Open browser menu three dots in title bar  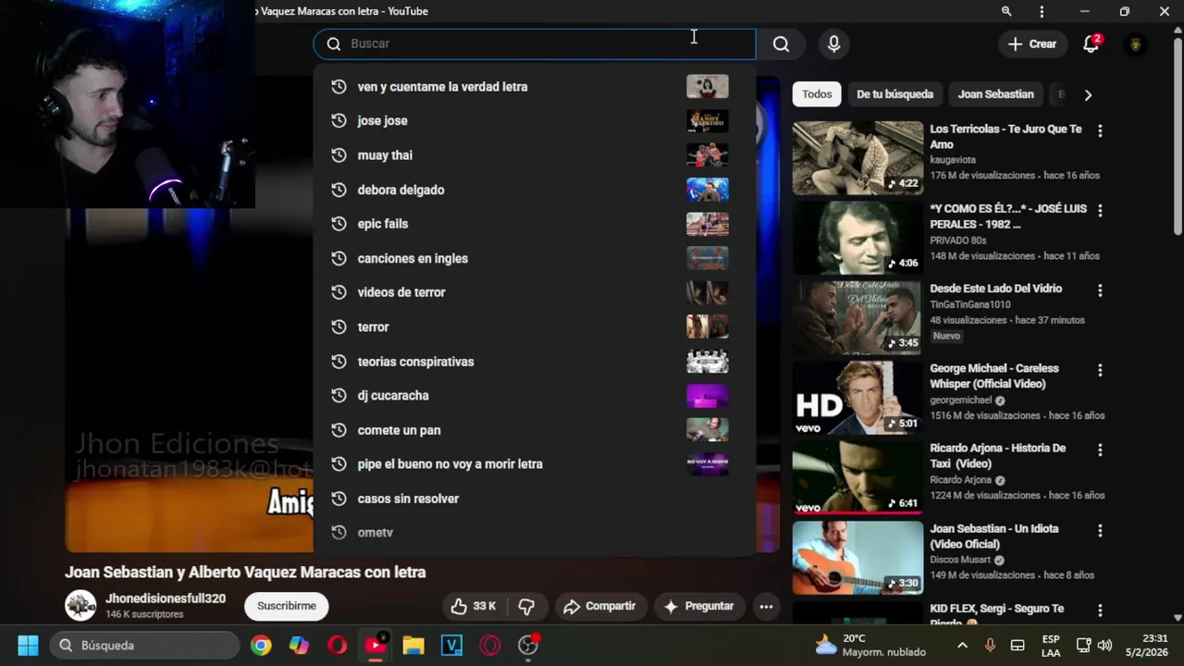coord(1042,11)
